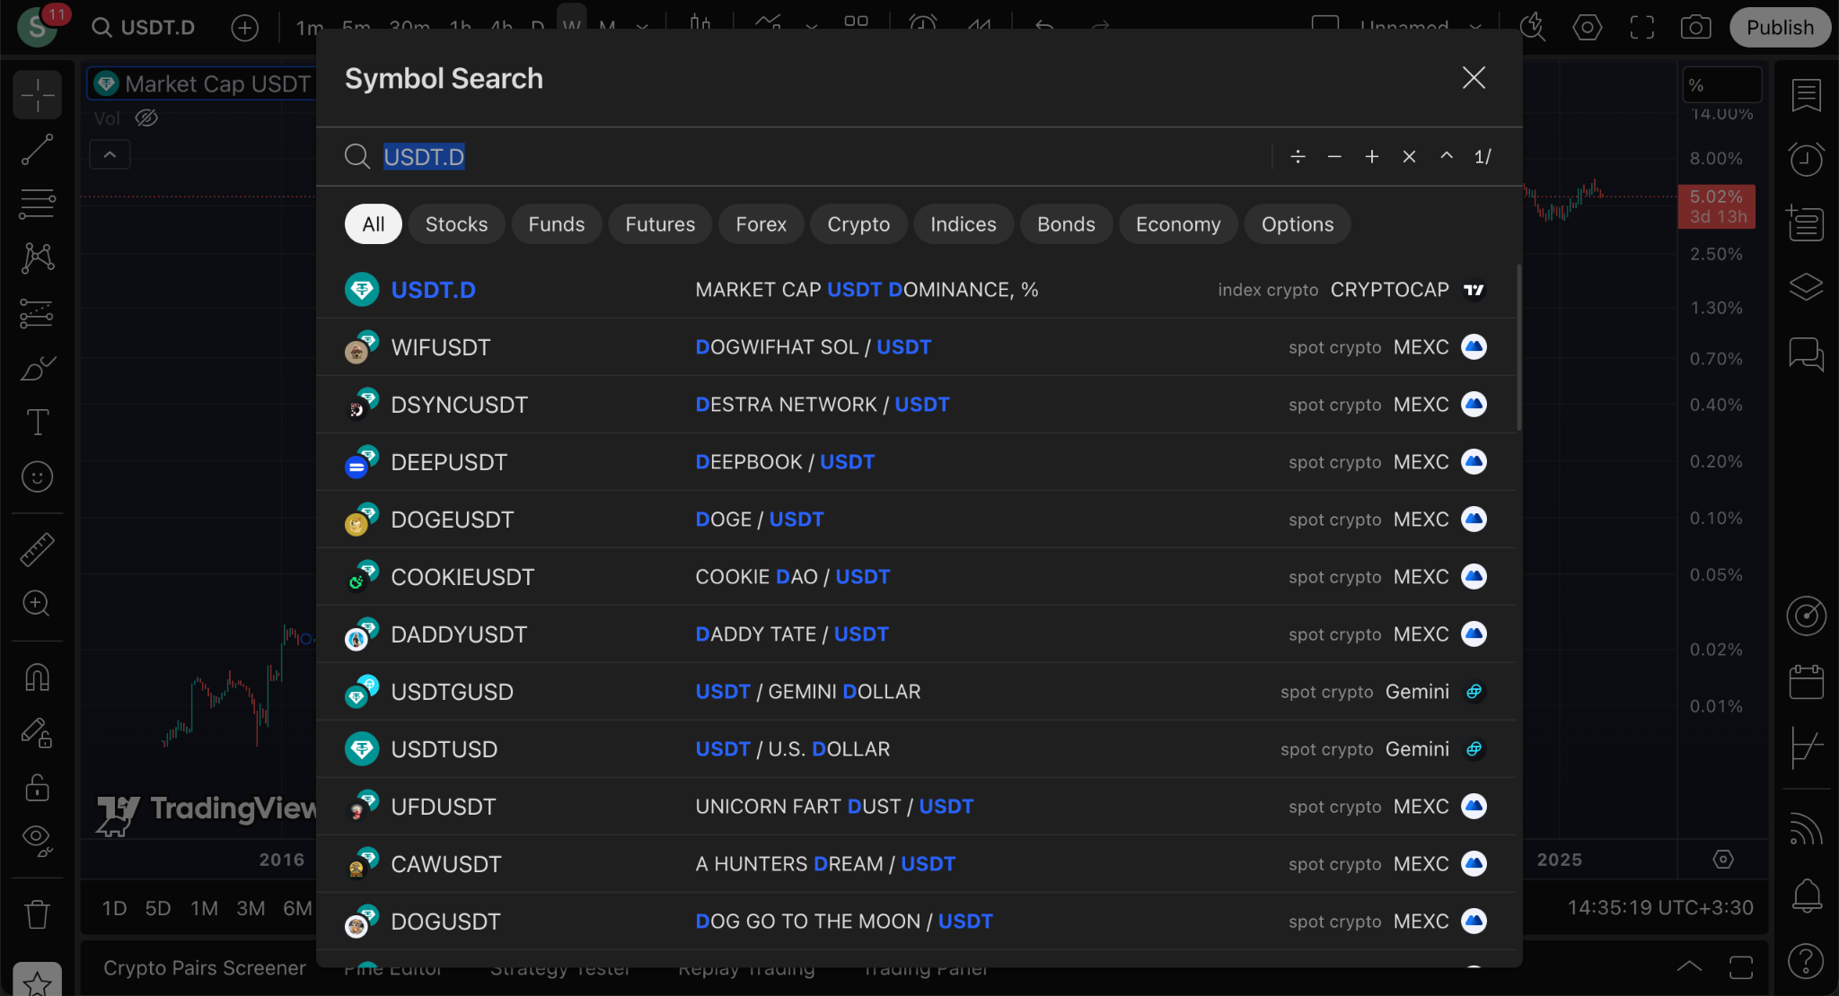Toggle stay in drawing mode
Image resolution: width=1839 pixels, height=996 pixels.
point(38,732)
